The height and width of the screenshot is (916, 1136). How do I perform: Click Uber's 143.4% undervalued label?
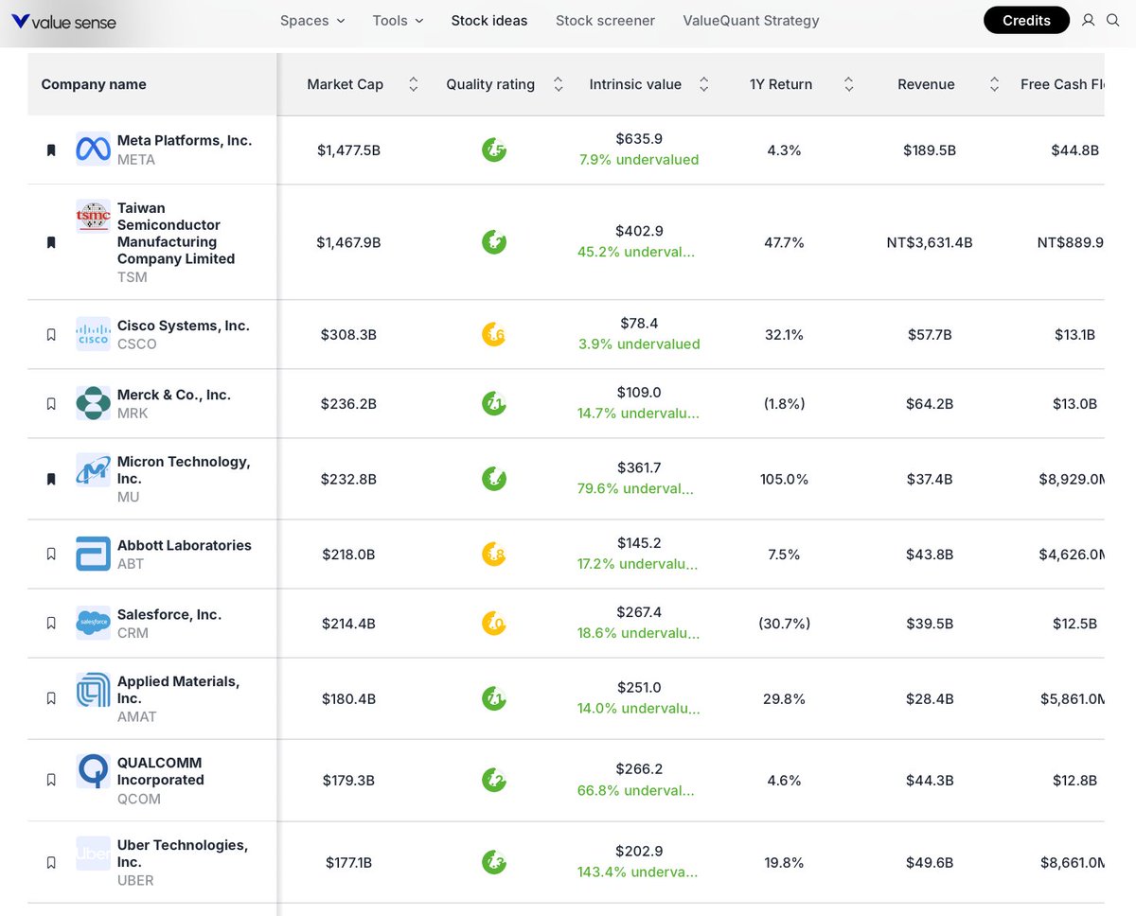[638, 872]
